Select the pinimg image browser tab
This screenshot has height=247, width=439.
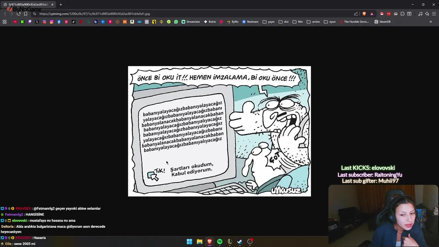pos(28,4)
